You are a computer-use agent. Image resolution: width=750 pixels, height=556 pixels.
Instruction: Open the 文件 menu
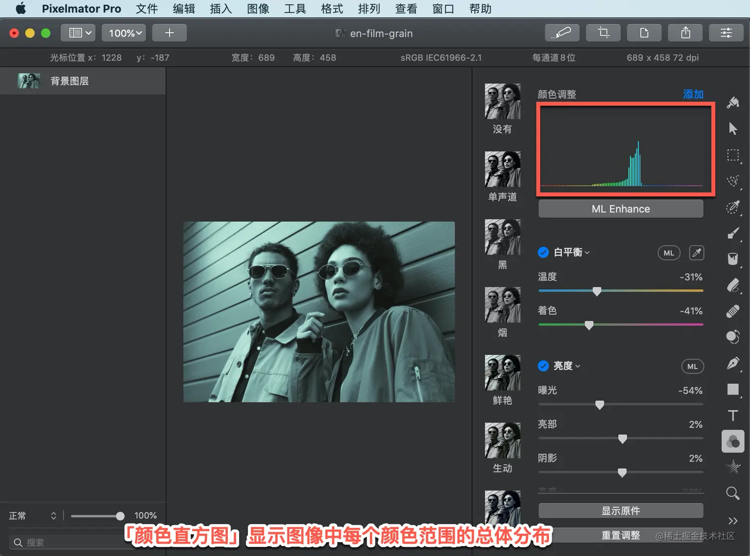coord(147,9)
